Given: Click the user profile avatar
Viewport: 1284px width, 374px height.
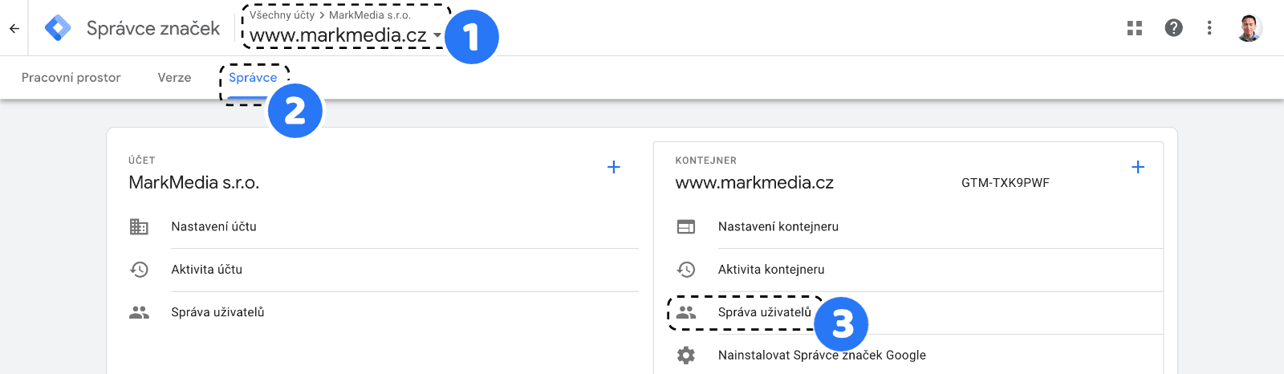Looking at the screenshot, I should (x=1249, y=28).
